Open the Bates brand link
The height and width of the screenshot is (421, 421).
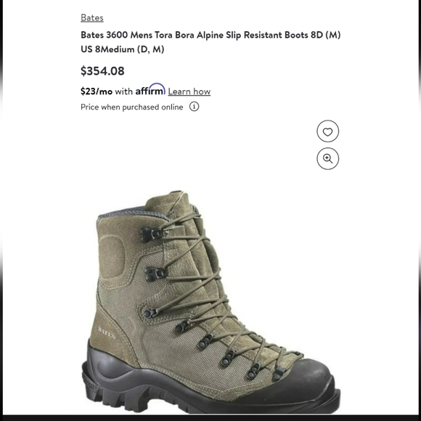pos(92,17)
